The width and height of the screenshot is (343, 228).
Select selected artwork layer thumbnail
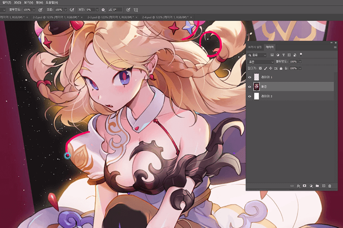[256, 86]
